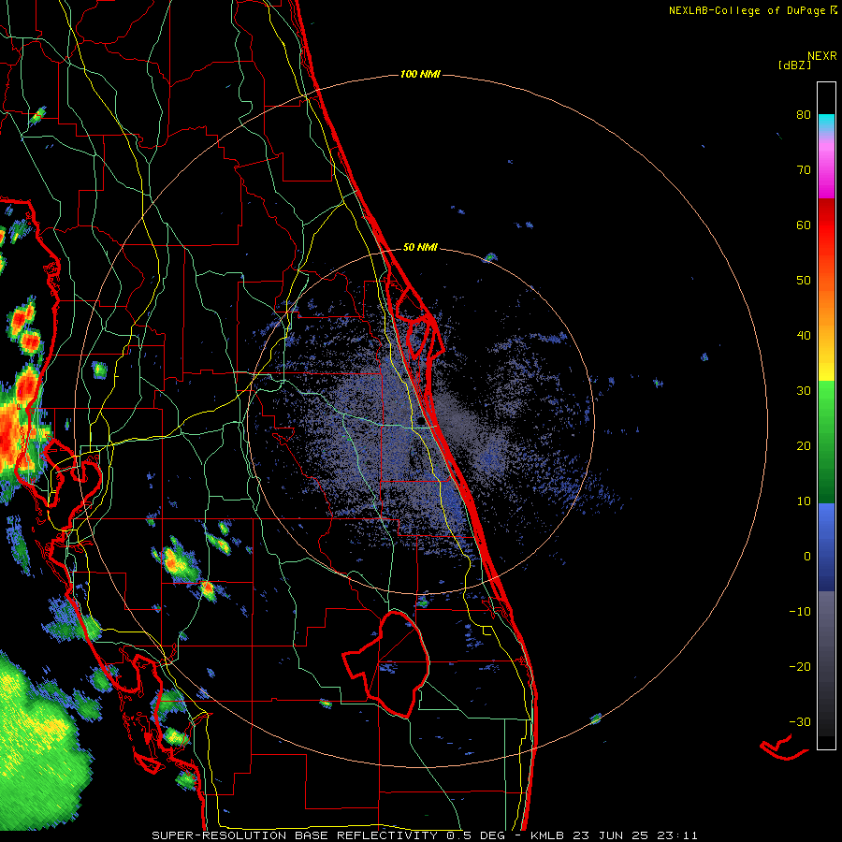Viewport: 842px width, 842px height.
Task: Click the 40 dBZ scale value
Action: click(x=804, y=336)
